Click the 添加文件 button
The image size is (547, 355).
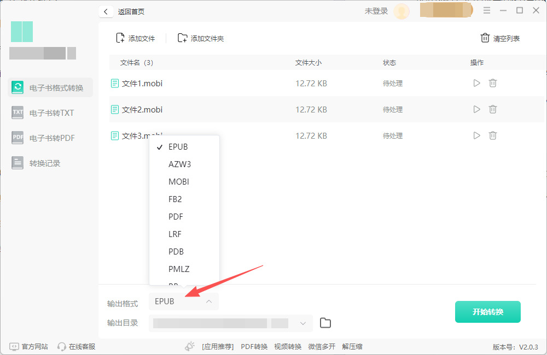tap(135, 38)
